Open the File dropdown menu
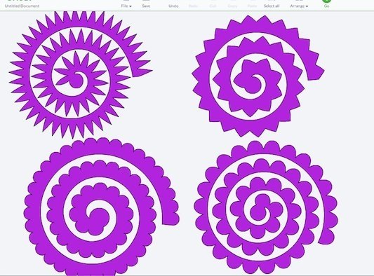374x276 pixels. tap(126, 6)
